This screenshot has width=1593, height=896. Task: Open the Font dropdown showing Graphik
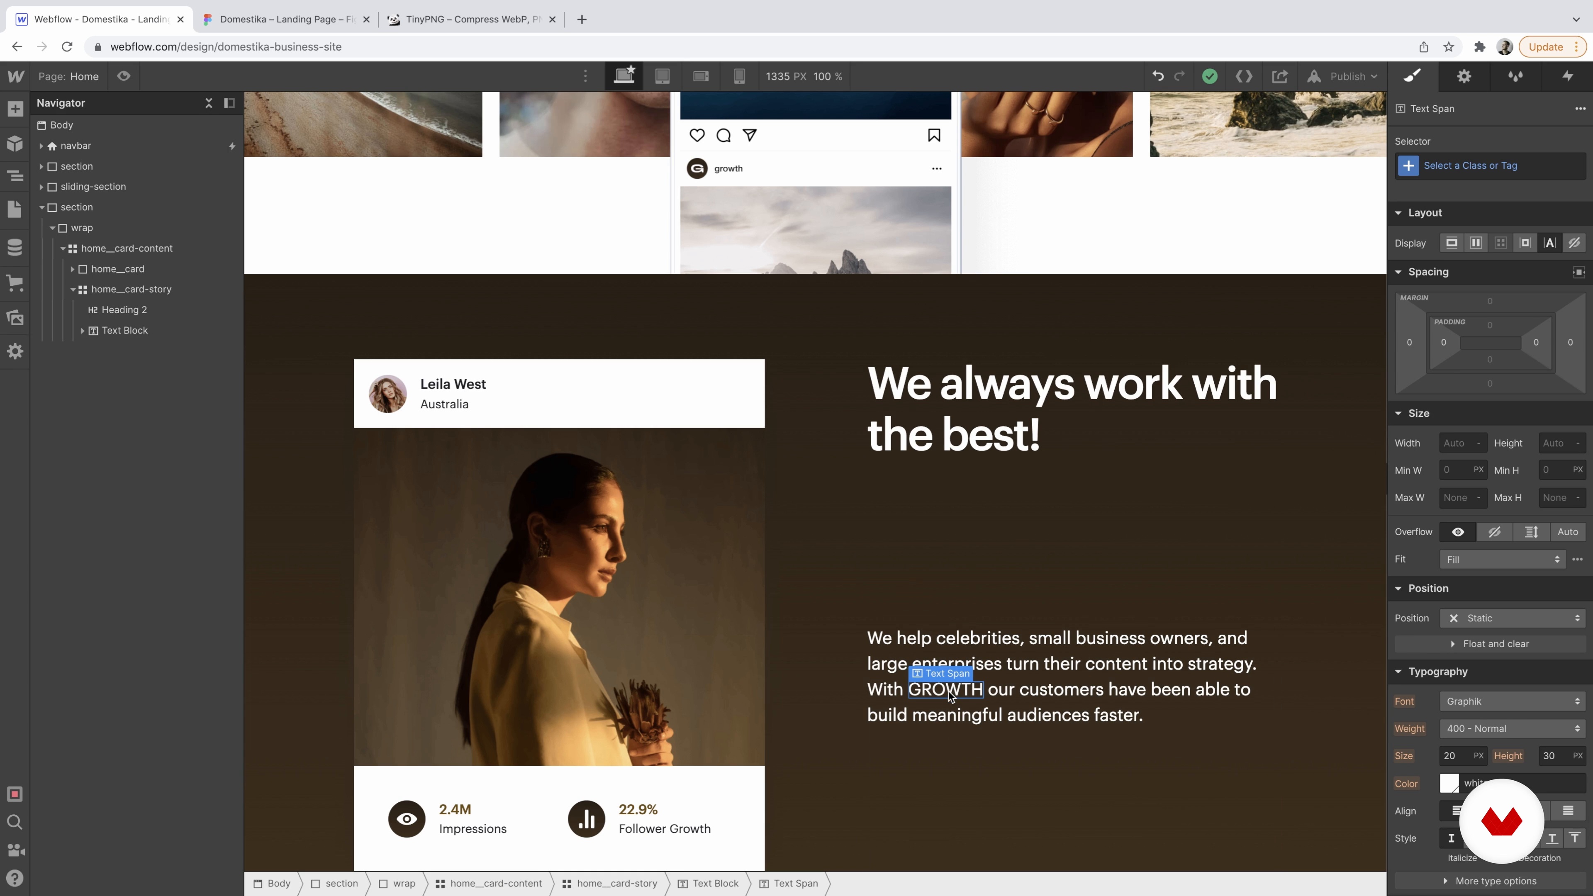coord(1512,701)
